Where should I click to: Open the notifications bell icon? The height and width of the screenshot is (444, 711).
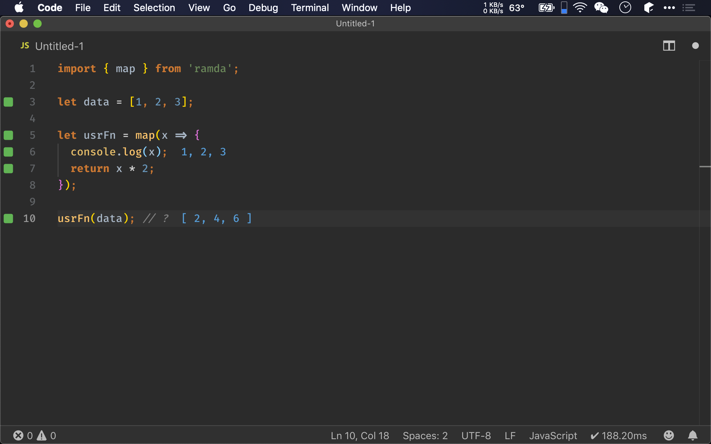tap(693, 435)
